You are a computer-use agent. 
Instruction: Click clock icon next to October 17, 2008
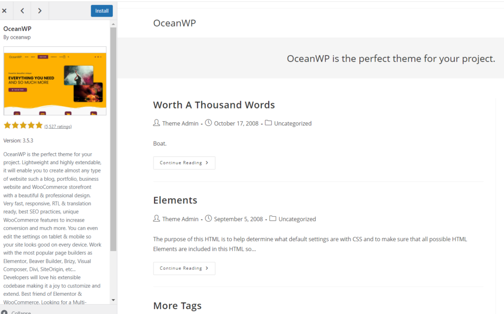point(208,123)
